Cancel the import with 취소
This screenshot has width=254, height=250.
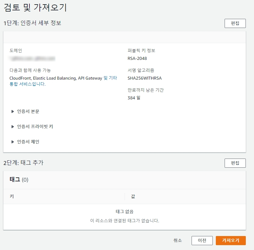[178, 241]
